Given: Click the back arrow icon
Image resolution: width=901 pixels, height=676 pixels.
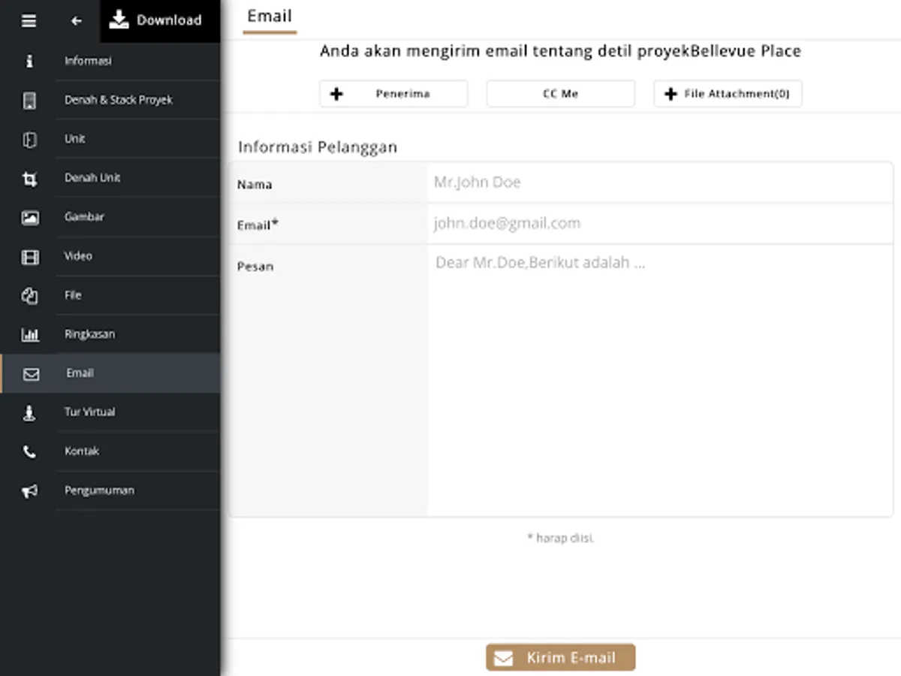Looking at the screenshot, I should coord(76,21).
